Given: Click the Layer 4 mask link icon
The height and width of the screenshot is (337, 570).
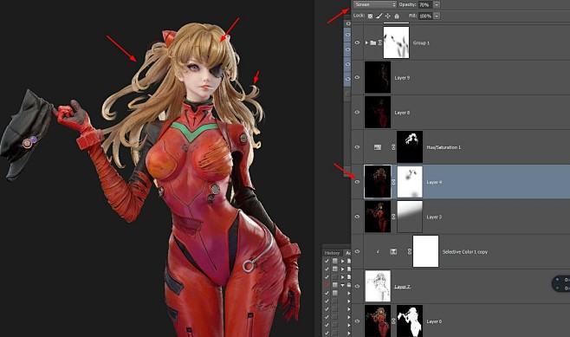Looking at the screenshot, I should (x=393, y=182).
